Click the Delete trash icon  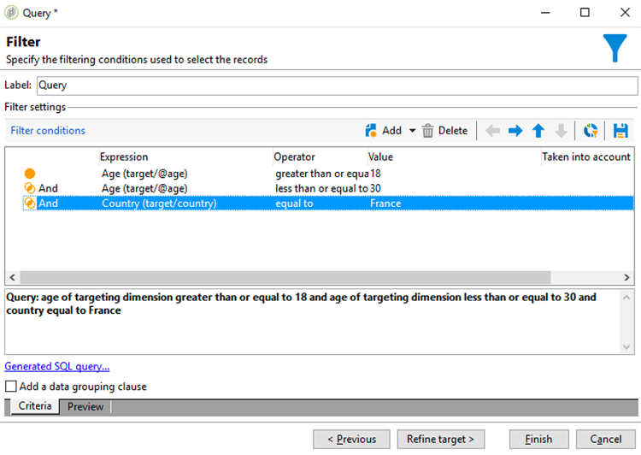pyautogui.click(x=427, y=131)
